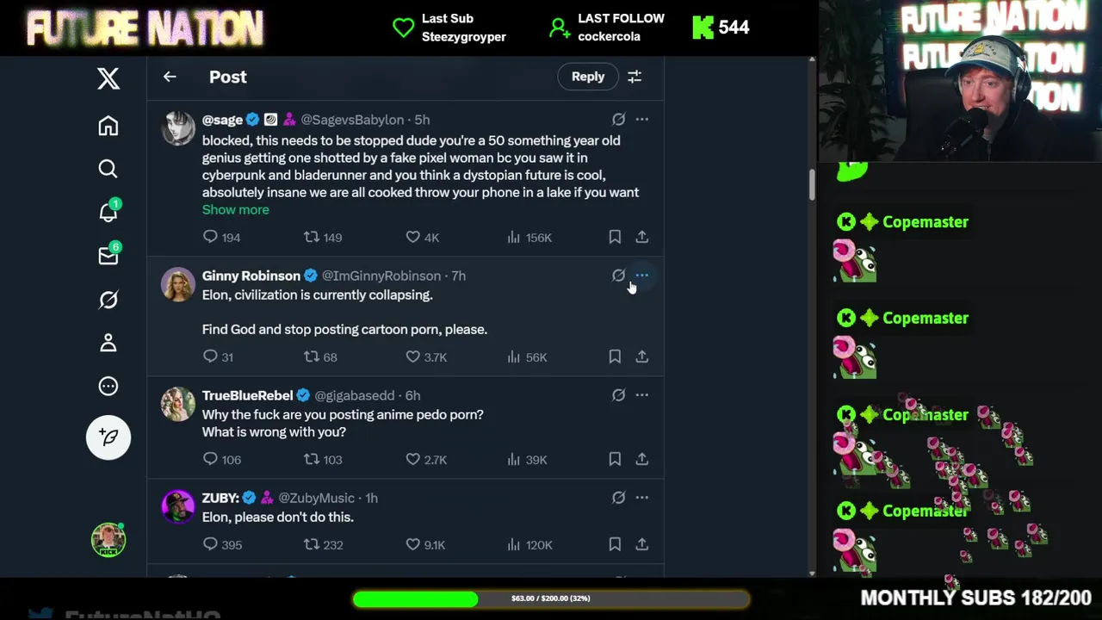The width and height of the screenshot is (1102, 620).
Task: Open Profile icon in sidebar
Action: coord(108,343)
